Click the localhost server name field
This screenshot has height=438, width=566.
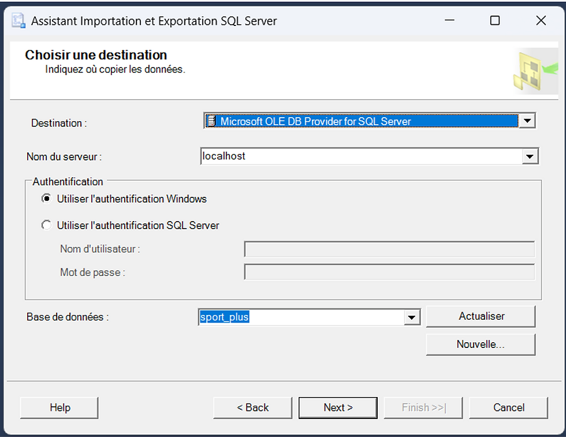click(x=362, y=156)
